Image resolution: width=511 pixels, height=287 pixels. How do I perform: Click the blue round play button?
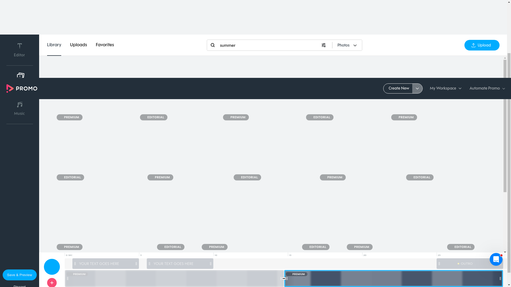click(x=52, y=267)
